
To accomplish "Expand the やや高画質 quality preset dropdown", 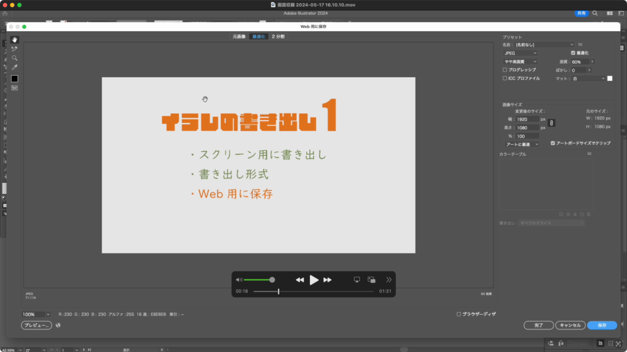I will (520, 62).
